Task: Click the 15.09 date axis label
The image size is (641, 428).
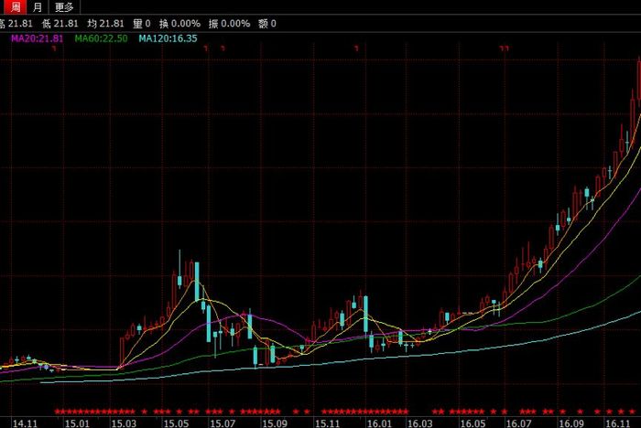Action: click(x=275, y=423)
